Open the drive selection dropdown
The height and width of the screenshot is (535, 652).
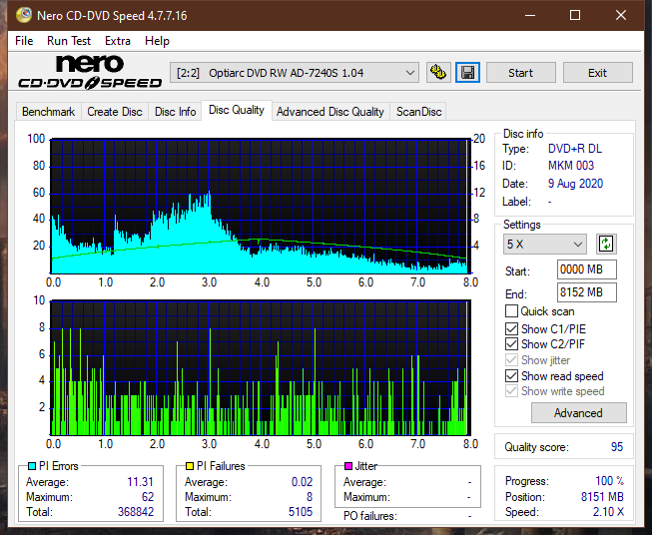click(x=294, y=73)
